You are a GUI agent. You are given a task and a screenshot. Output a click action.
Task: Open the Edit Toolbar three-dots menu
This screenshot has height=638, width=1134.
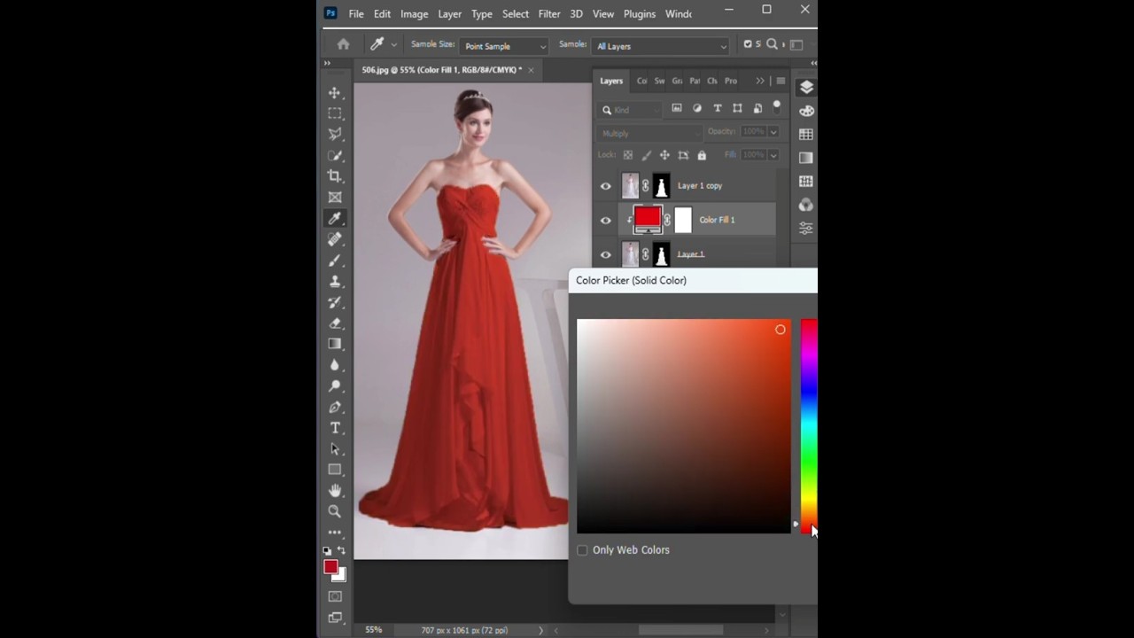[x=335, y=533]
